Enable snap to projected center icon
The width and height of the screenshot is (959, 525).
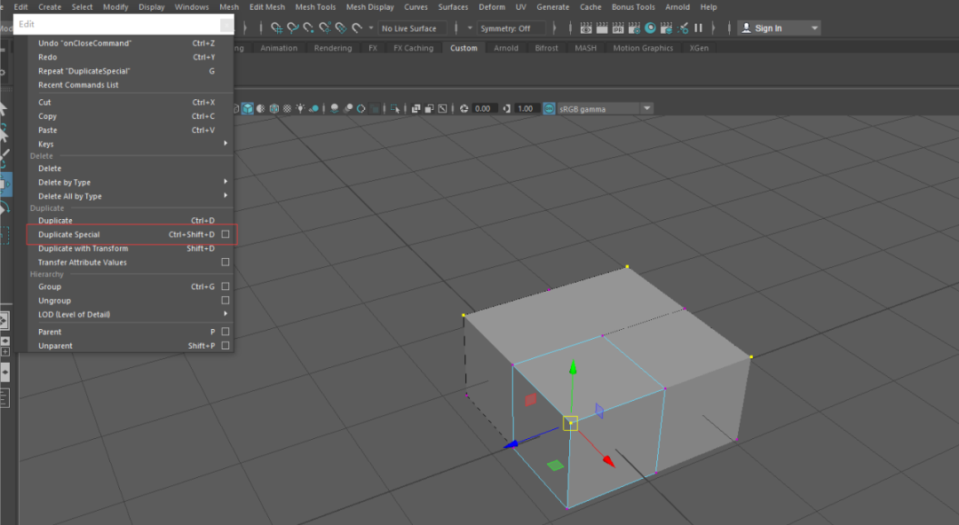[x=325, y=28]
